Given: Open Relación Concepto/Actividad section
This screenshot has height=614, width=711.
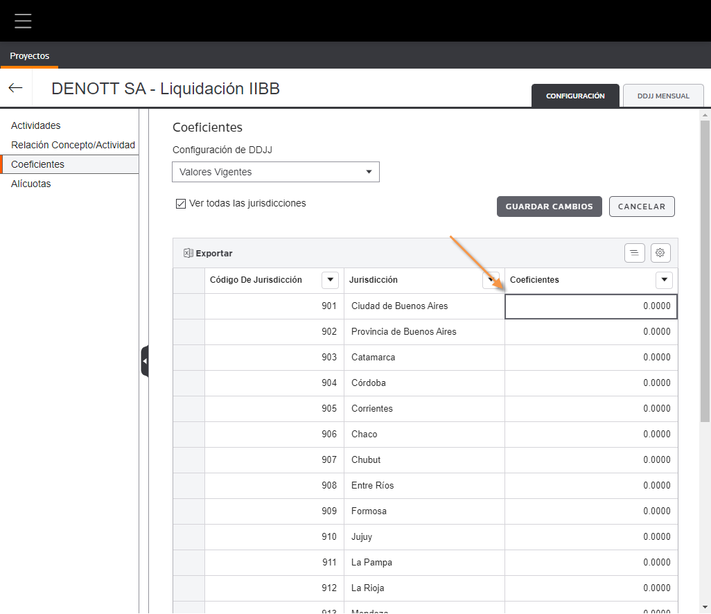Looking at the screenshot, I should tap(73, 145).
